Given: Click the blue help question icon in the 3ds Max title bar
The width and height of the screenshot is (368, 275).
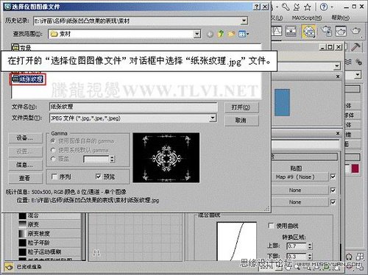Looking at the screenshot, I should pos(324,7).
